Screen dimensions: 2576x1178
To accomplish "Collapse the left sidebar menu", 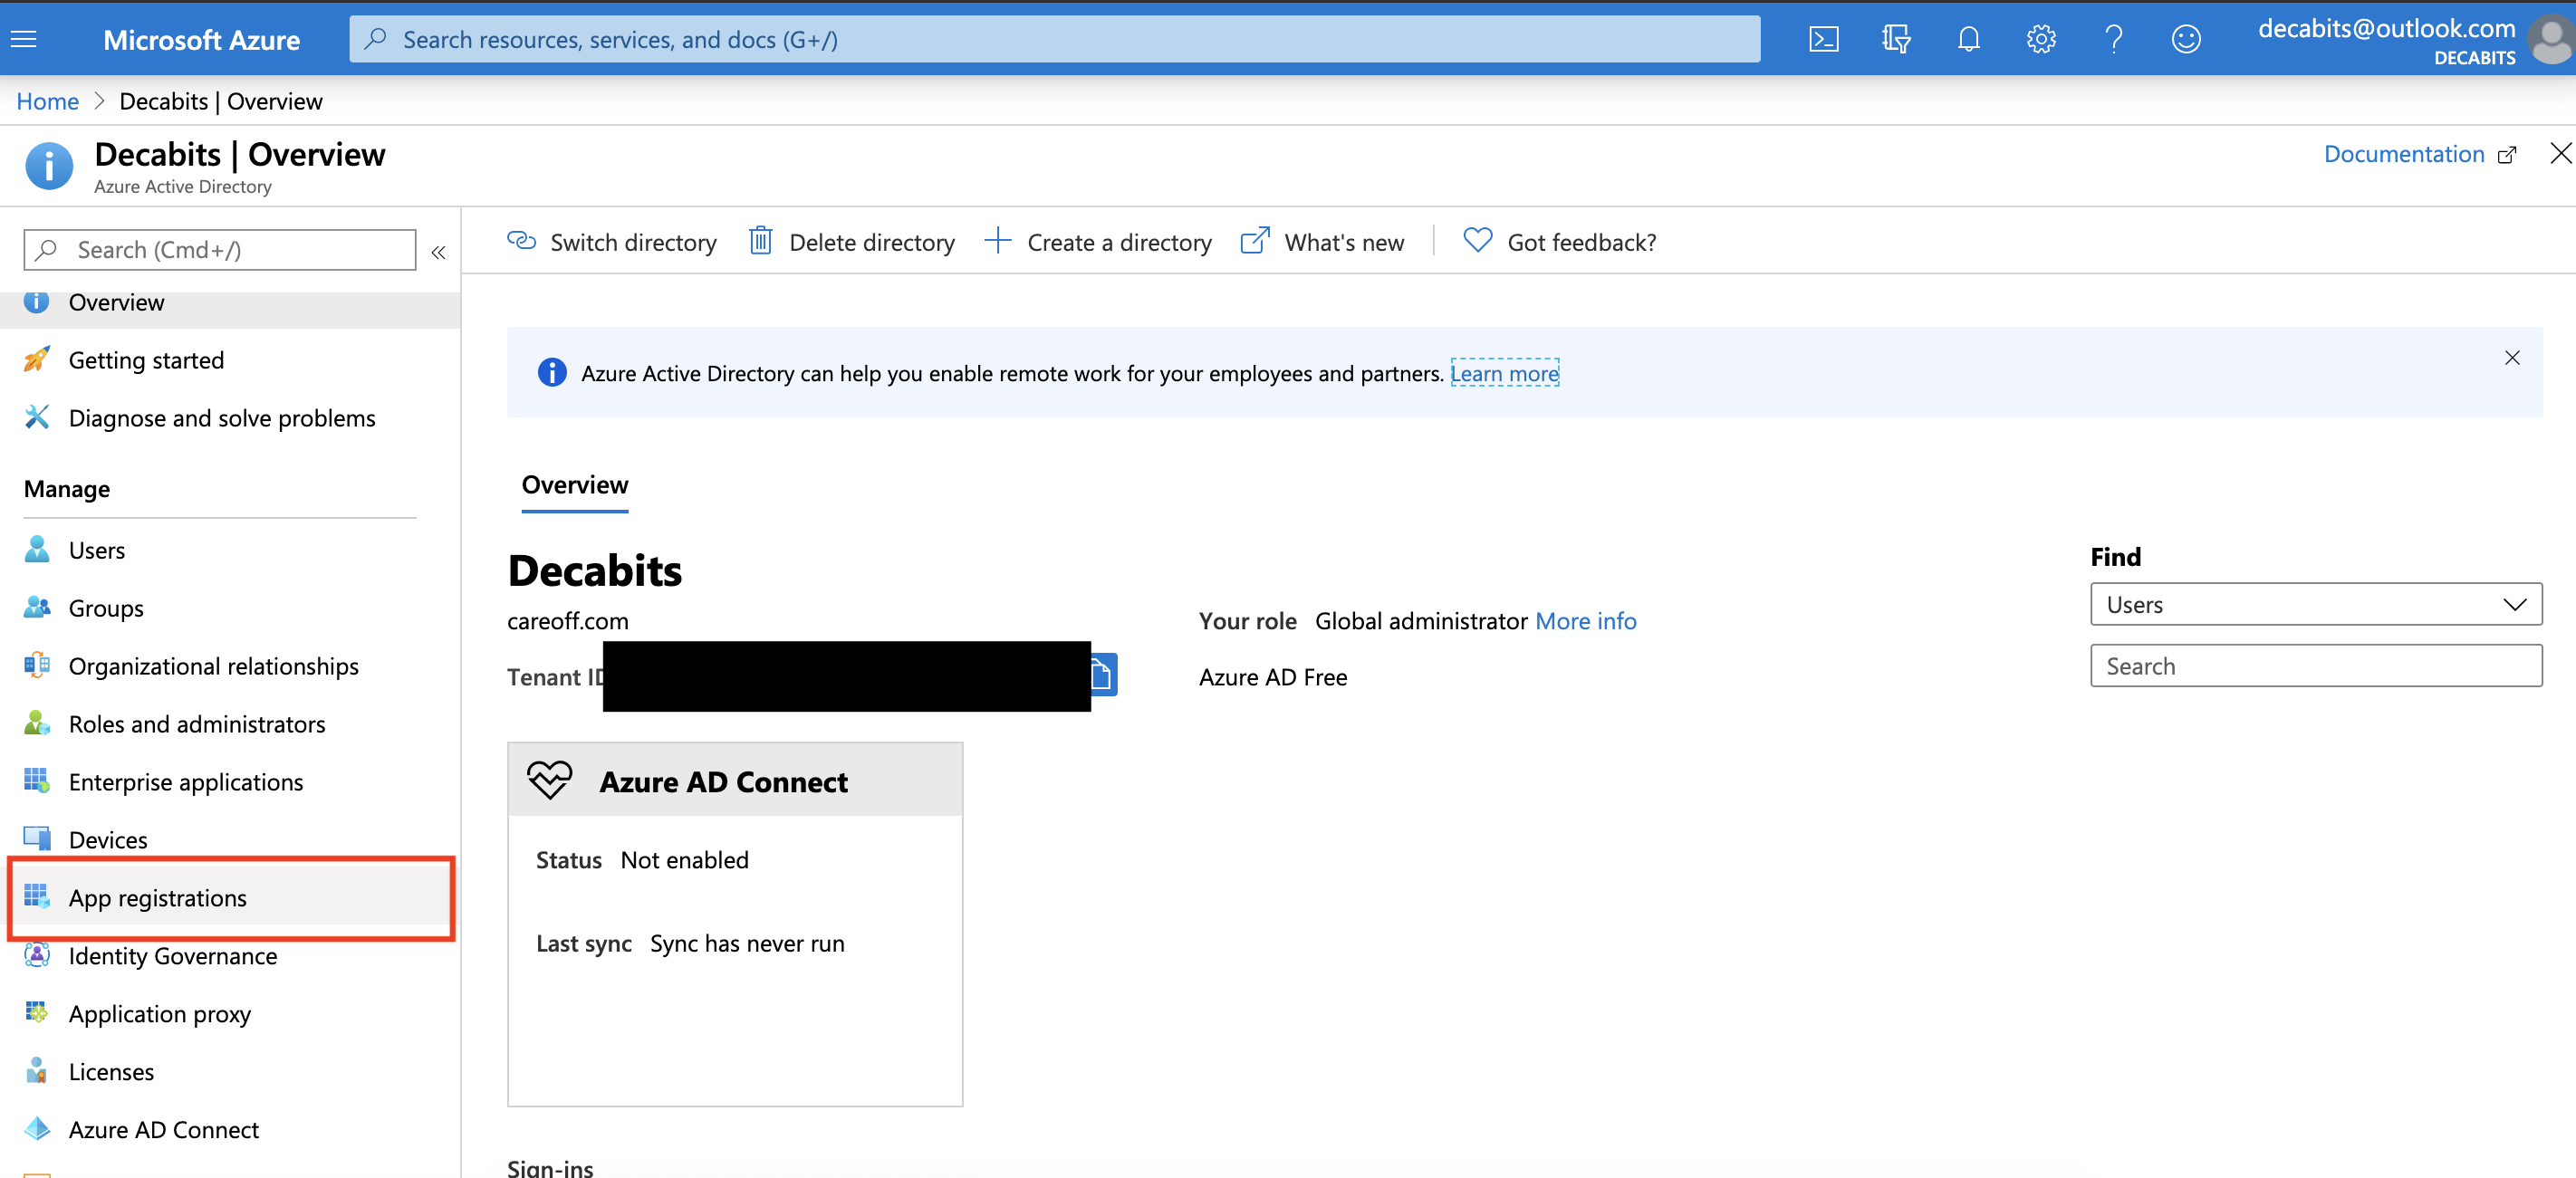I will (x=438, y=252).
